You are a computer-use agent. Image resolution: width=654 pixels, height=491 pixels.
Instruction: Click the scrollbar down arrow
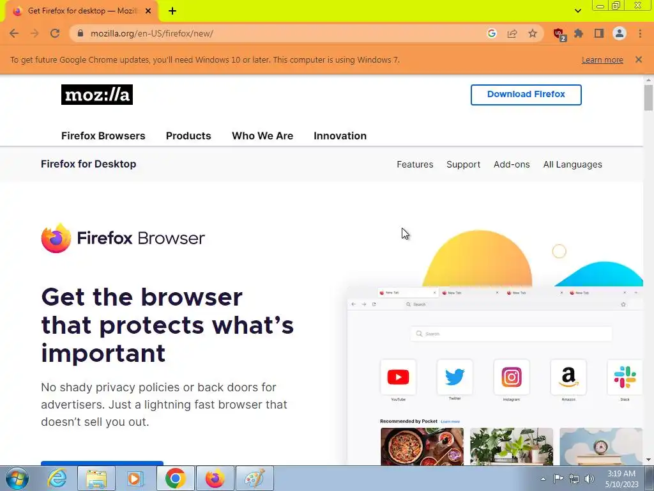pyautogui.click(x=648, y=460)
